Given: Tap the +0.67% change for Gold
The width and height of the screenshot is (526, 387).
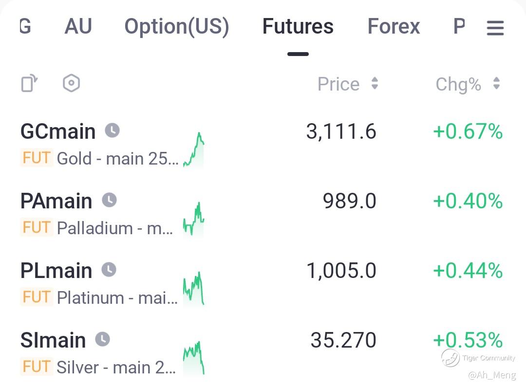Looking at the screenshot, I should click(468, 131).
